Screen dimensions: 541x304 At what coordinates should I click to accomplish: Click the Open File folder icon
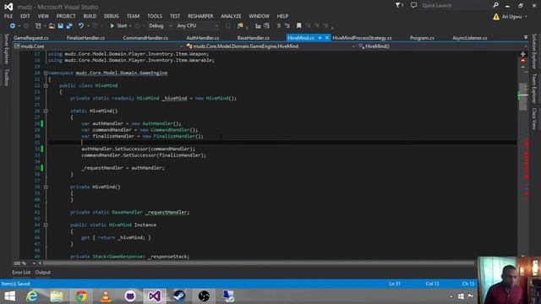pyautogui.click(x=52, y=26)
